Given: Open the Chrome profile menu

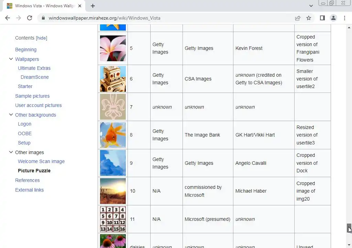Looking at the screenshot, I should pos(333,18).
